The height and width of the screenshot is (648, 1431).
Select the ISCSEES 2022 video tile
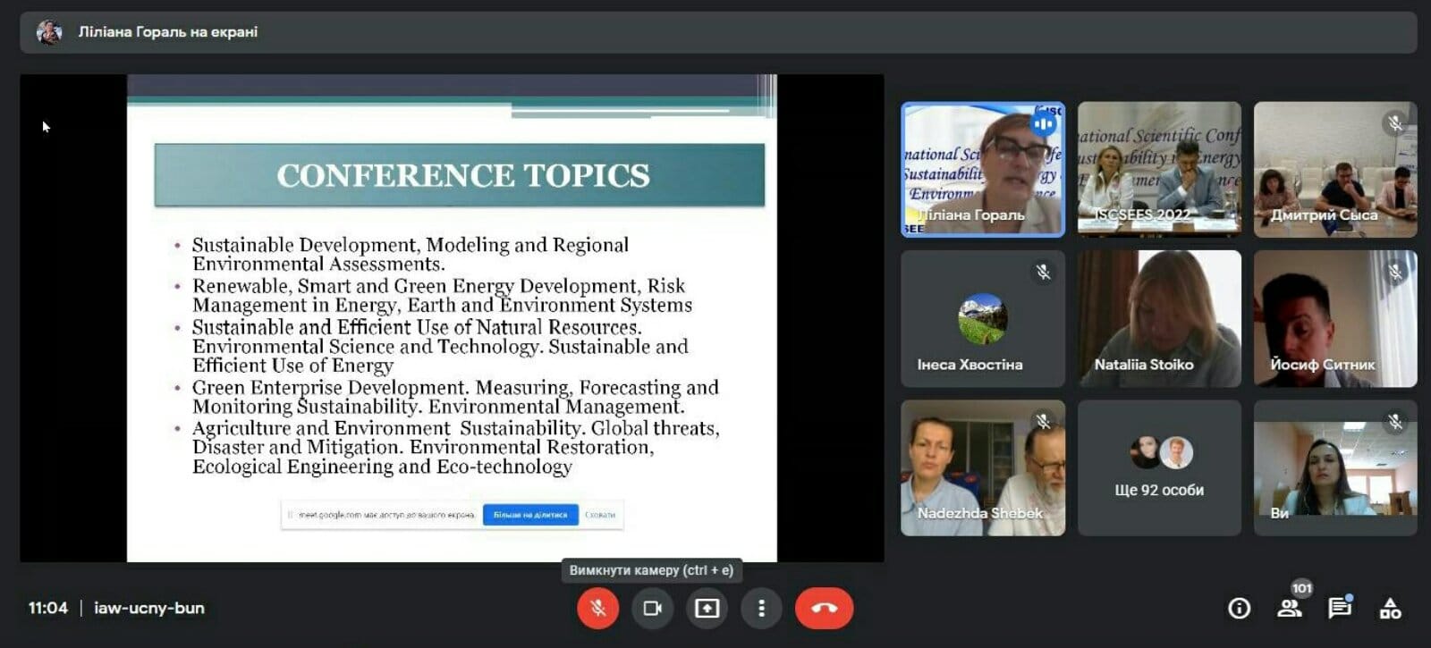1158,169
